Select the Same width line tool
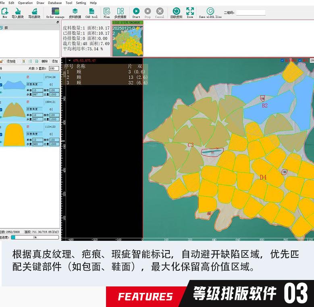This screenshot has height=307, width=314. pyautogui.click(x=210, y=12)
